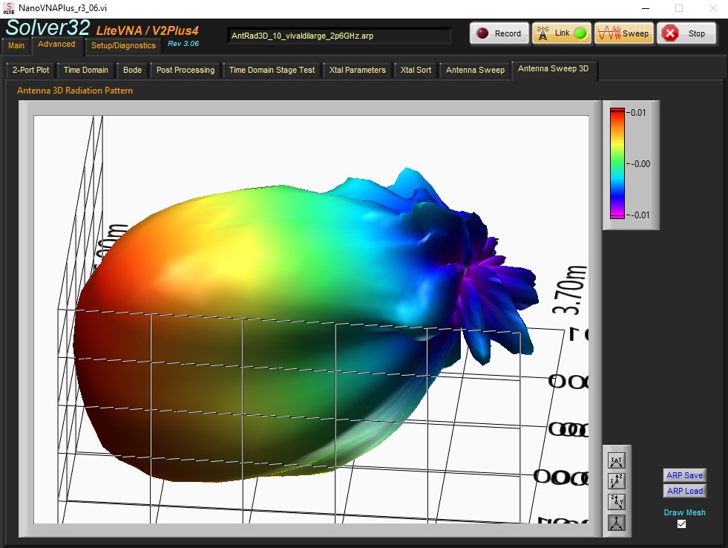This screenshot has height=548, width=728.
Task: Switch to XZ plane view icon
Action: click(616, 481)
